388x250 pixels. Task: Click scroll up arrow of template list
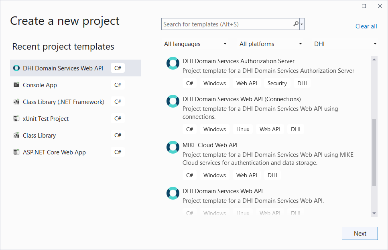tap(374, 60)
